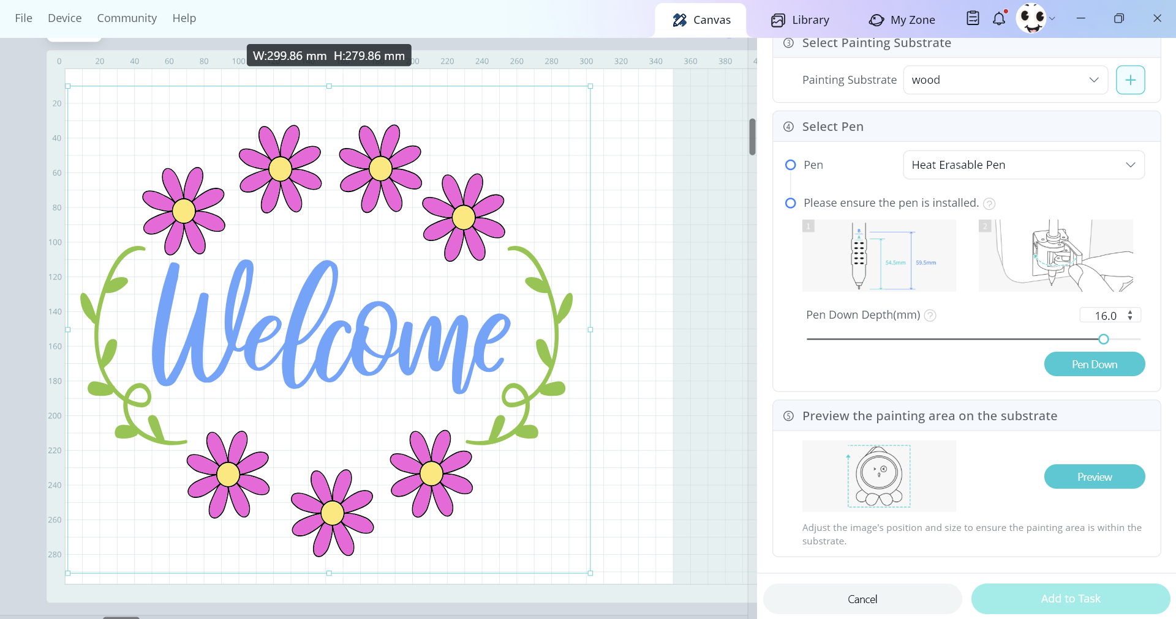Click the user avatar icon
This screenshot has width=1176, height=619.
[x=1031, y=18]
